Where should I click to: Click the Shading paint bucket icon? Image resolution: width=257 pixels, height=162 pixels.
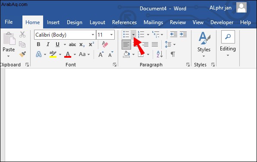pos(126,54)
